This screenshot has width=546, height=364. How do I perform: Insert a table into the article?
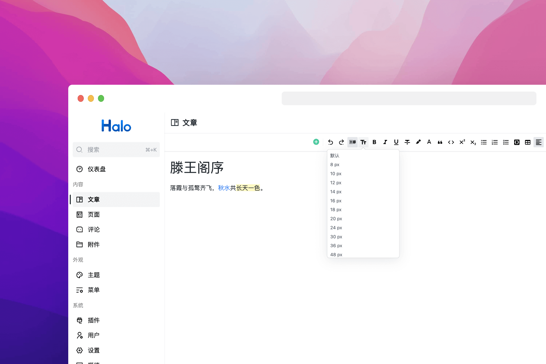(528, 142)
